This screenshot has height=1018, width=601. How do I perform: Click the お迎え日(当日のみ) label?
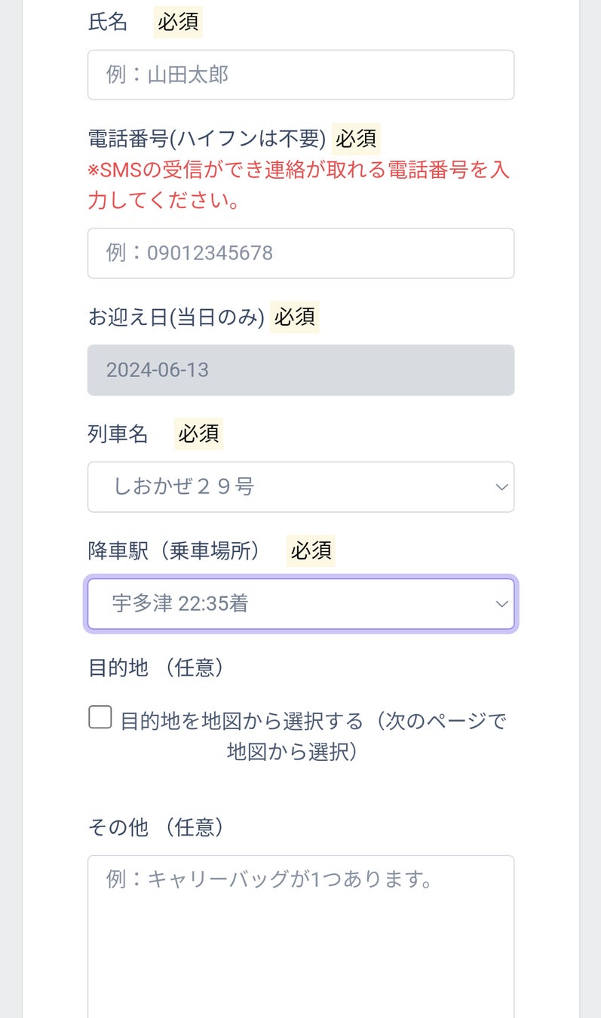[176, 317]
